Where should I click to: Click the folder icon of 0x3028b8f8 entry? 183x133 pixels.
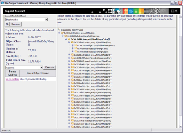coord(73,61)
